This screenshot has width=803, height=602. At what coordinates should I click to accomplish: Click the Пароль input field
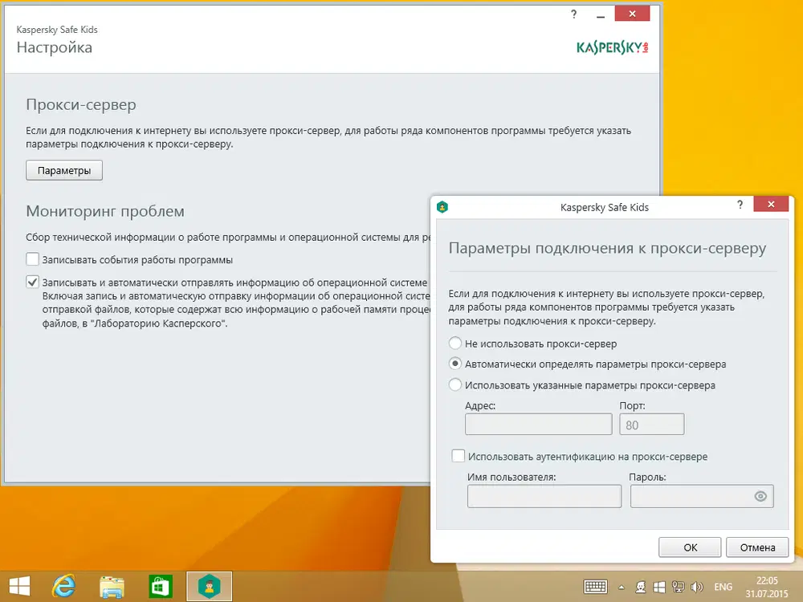702,496
